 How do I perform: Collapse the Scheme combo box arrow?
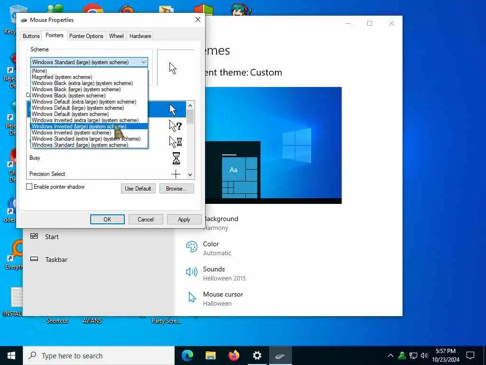[x=143, y=62]
